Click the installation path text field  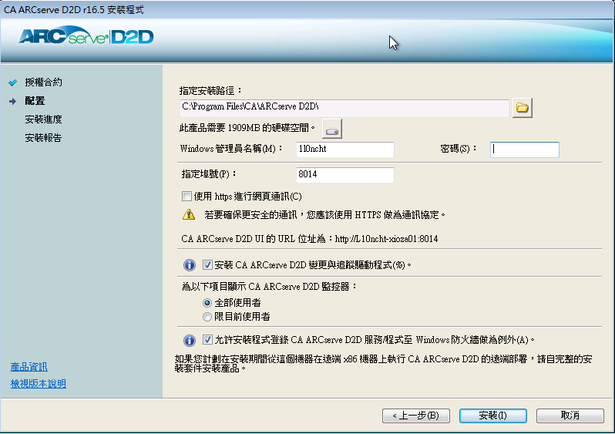pyautogui.click(x=344, y=107)
